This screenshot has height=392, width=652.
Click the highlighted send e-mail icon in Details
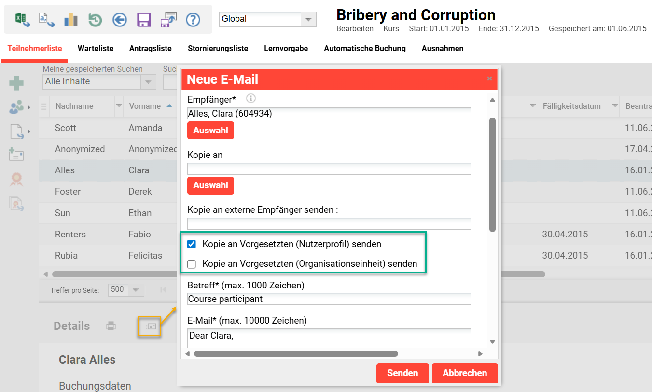click(149, 327)
